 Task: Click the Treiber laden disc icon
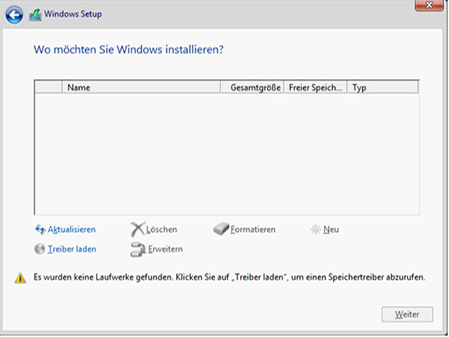pyautogui.click(x=39, y=249)
